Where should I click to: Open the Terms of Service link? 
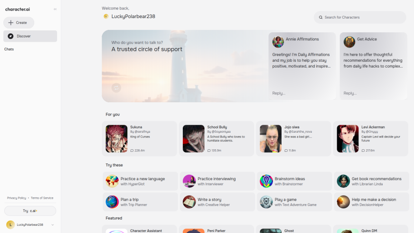42,198
